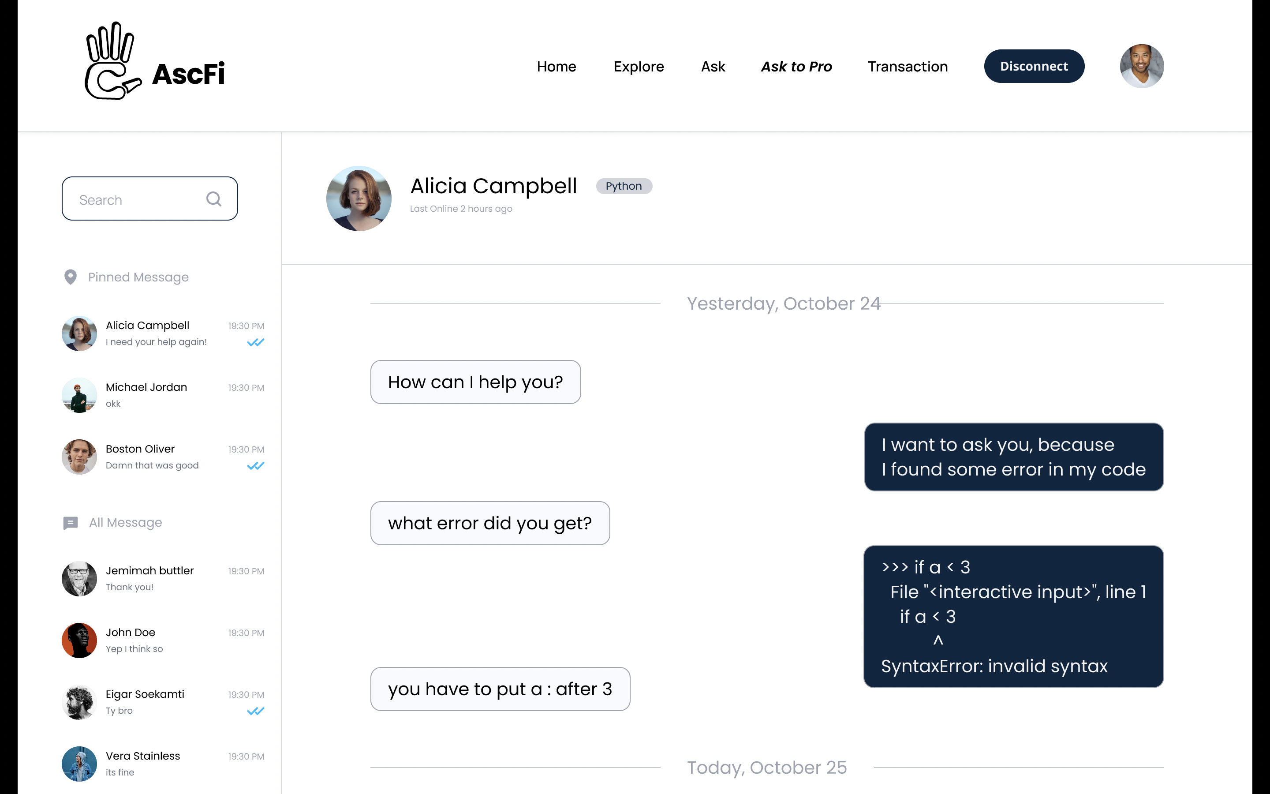This screenshot has width=1270, height=794.
Task: Click the Python tag badge
Action: [x=624, y=186]
